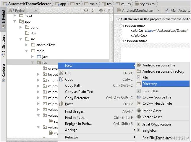
Task: Select Replace in Path... entry
Action: 96,123
